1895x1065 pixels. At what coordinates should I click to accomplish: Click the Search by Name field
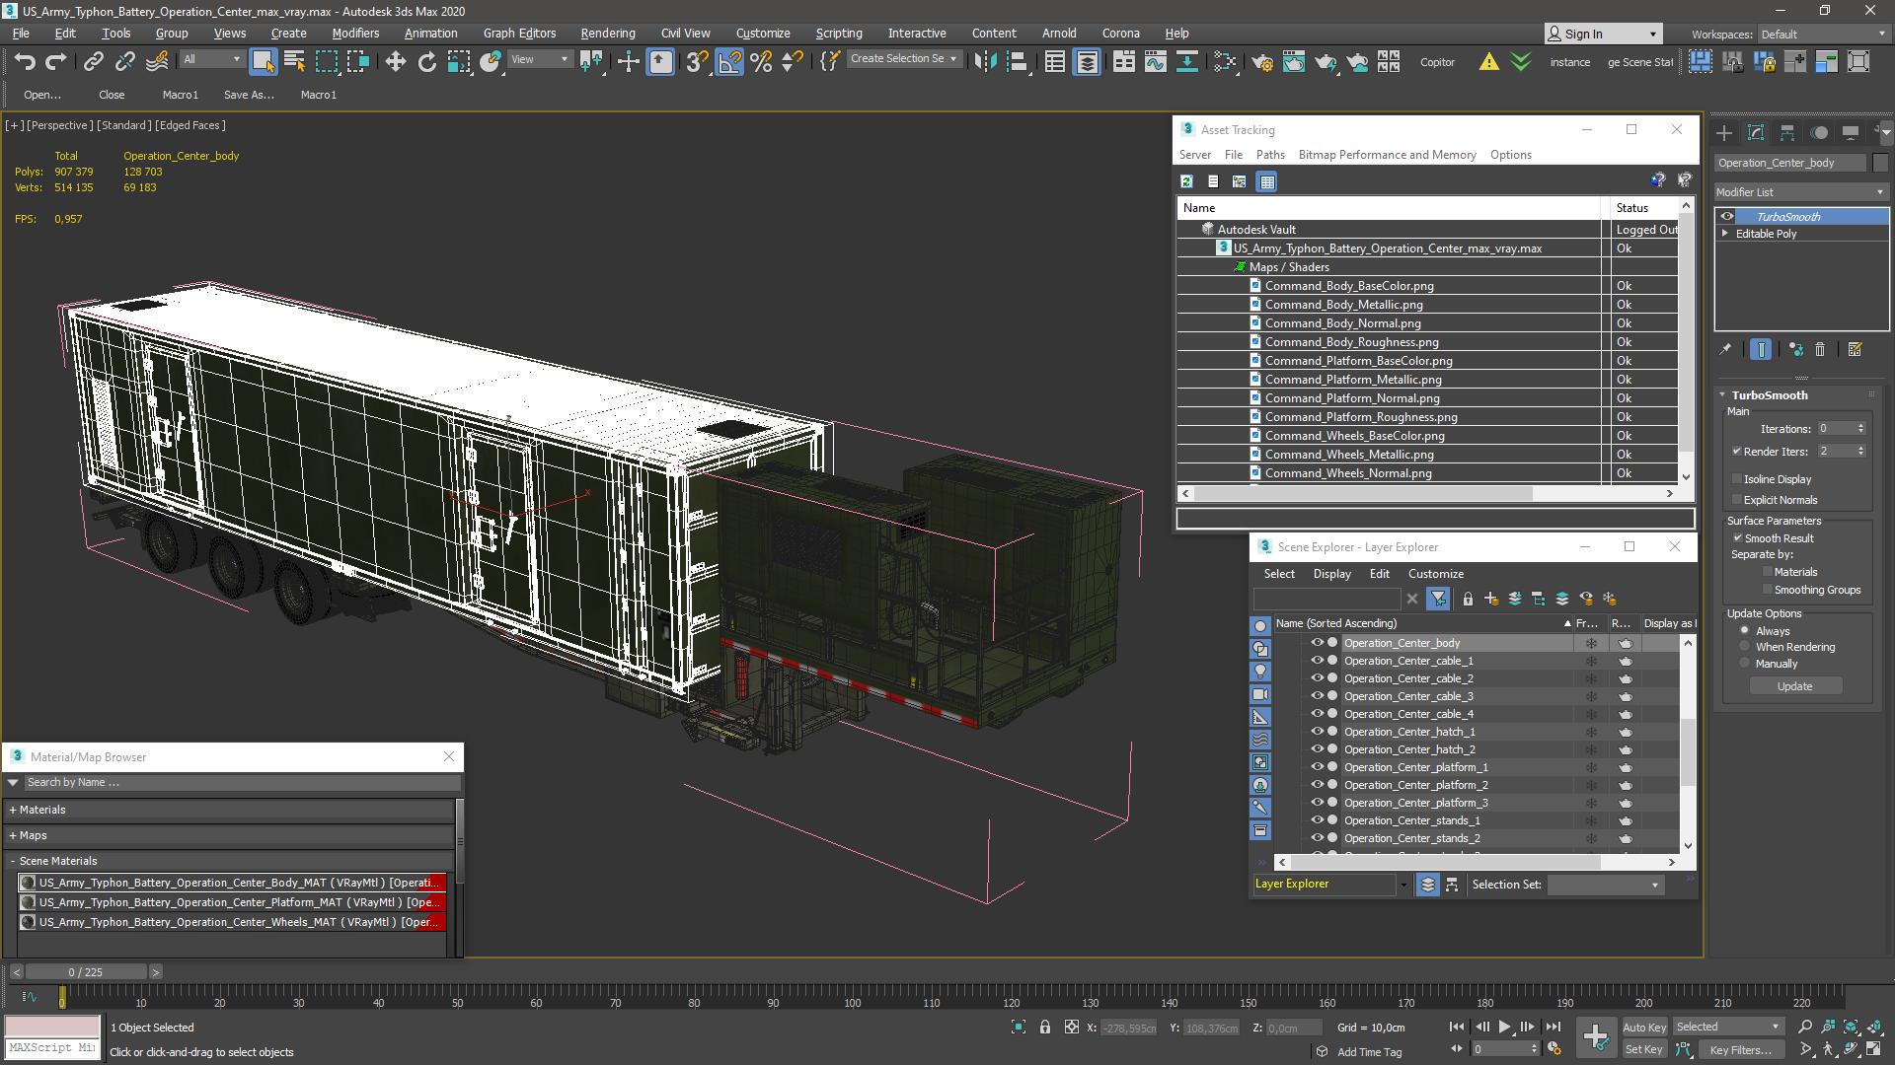237,782
